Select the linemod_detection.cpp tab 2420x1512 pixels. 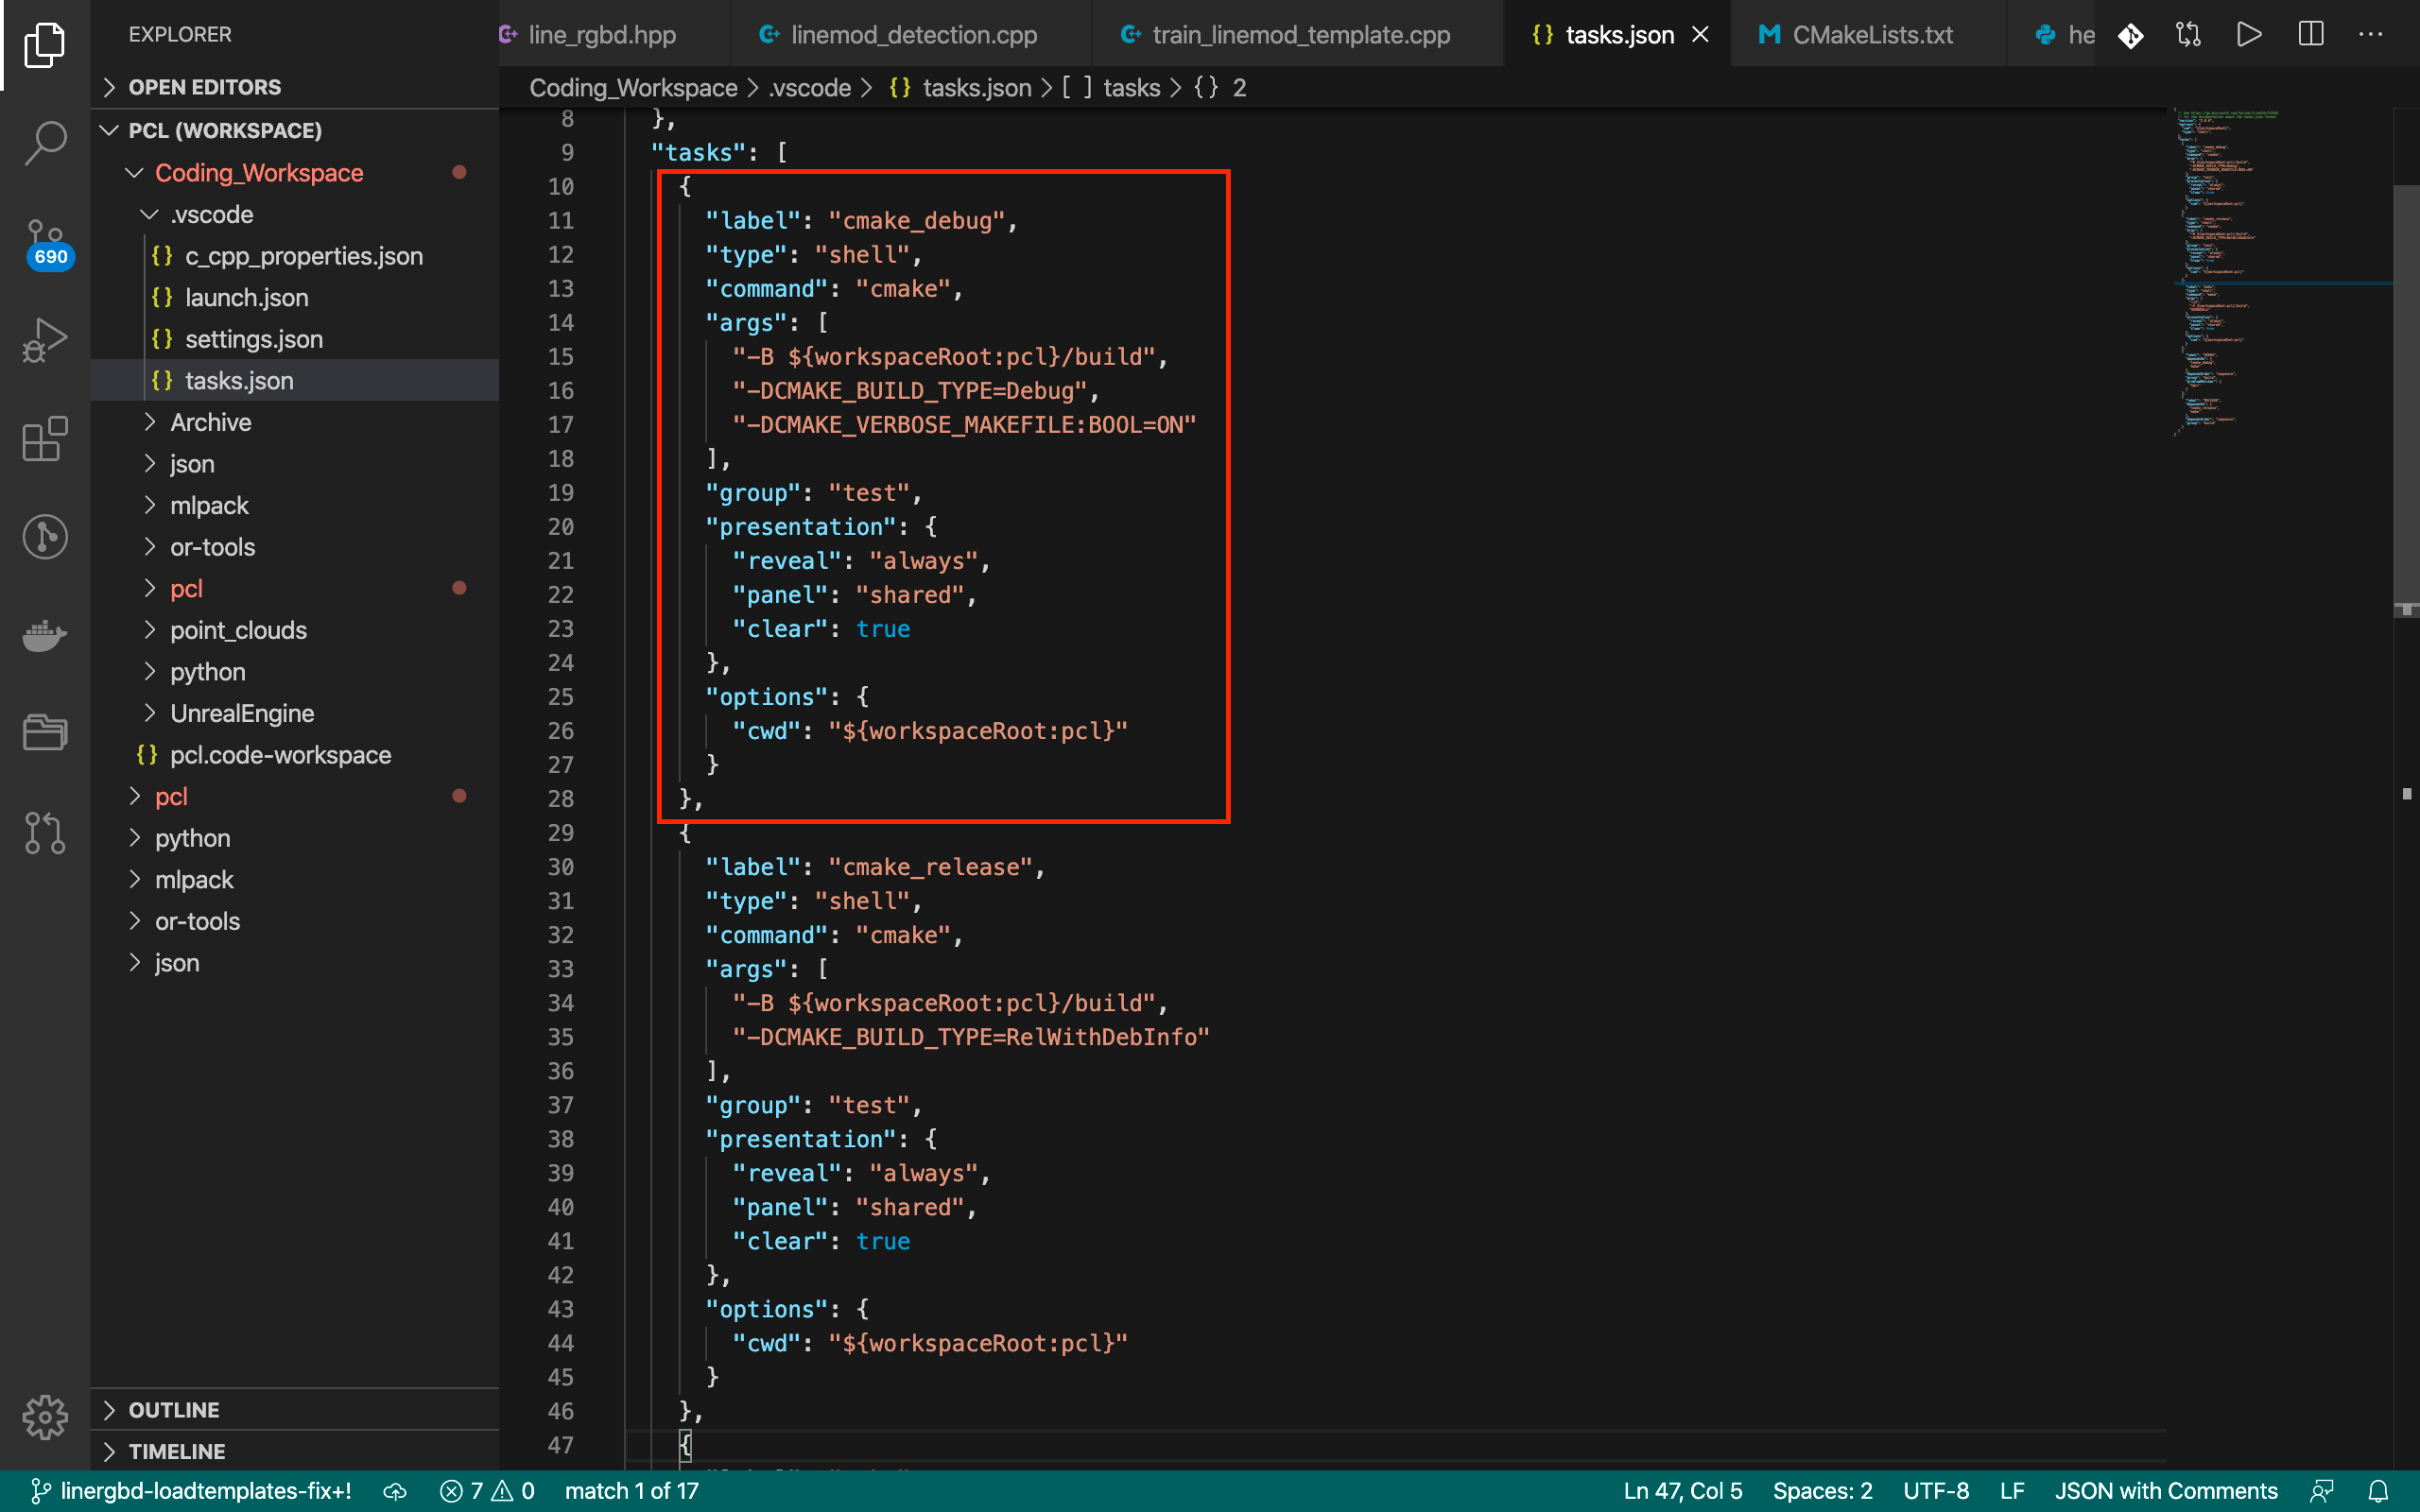pyautogui.click(x=912, y=33)
